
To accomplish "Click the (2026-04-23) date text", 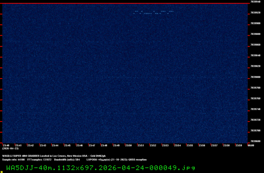I will pyautogui.click(x=11, y=149).
